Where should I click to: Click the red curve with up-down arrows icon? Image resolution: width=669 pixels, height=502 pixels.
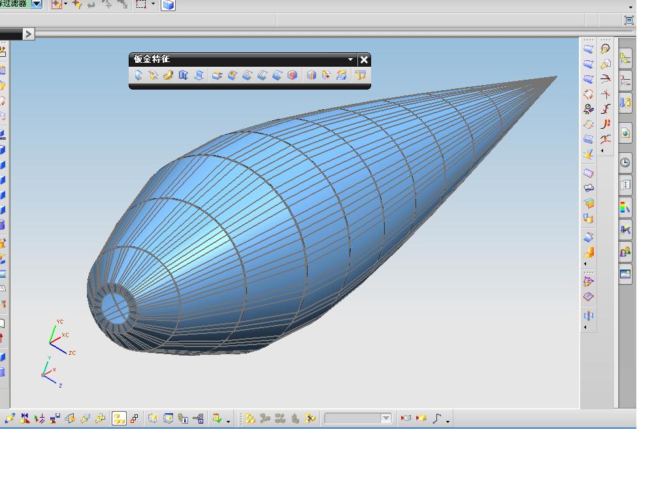(x=606, y=124)
